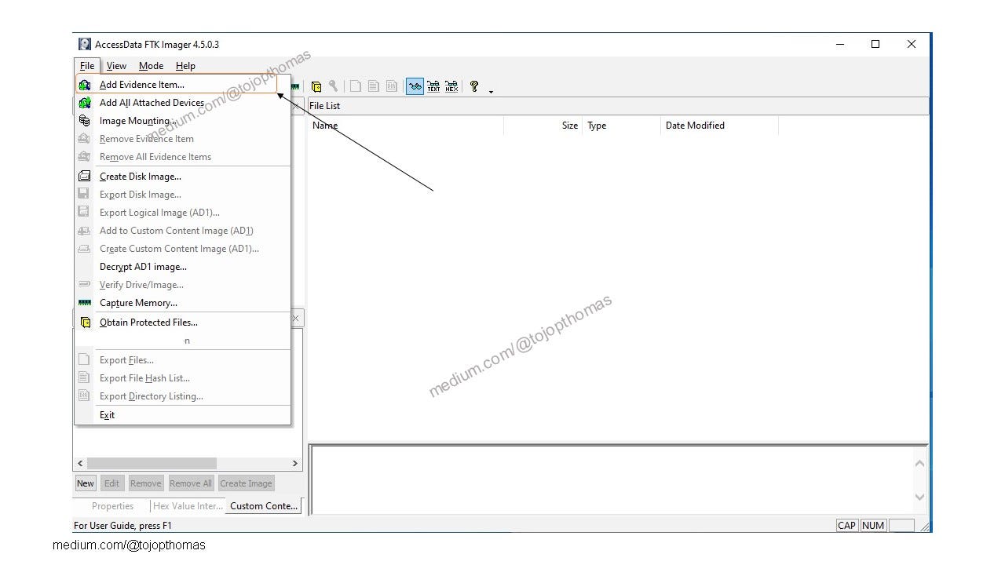Image resolution: width=1005 pixels, height=565 pixels.
Task: Click the horizontal scrollbar thumb
Action: [x=152, y=464]
